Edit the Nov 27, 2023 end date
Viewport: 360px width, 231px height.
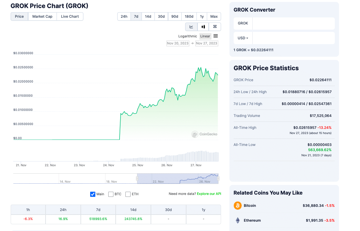coord(206,43)
